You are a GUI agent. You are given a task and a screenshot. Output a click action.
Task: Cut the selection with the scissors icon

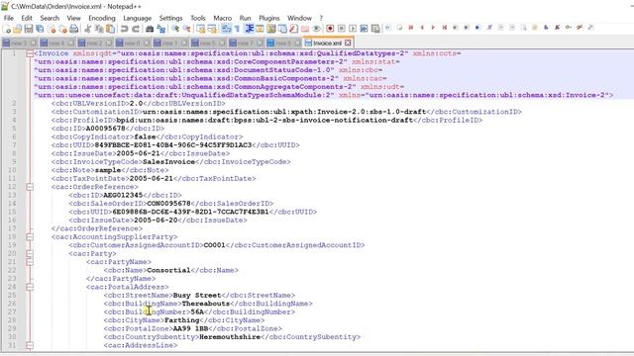click(87, 29)
